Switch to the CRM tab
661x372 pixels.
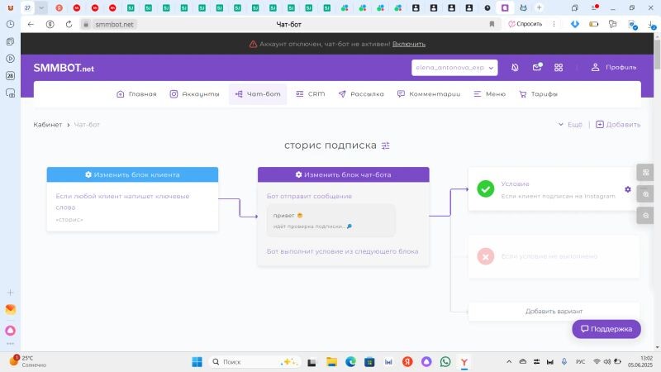click(x=311, y=94)
